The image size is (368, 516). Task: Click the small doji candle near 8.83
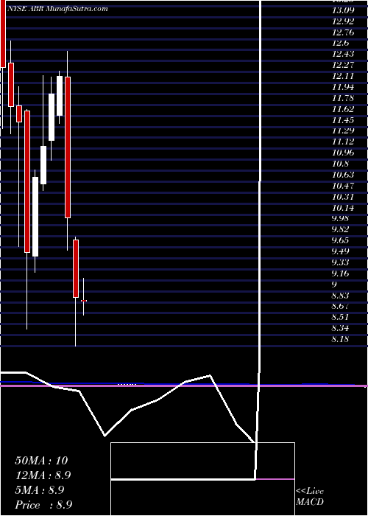(x=84, y=301)
